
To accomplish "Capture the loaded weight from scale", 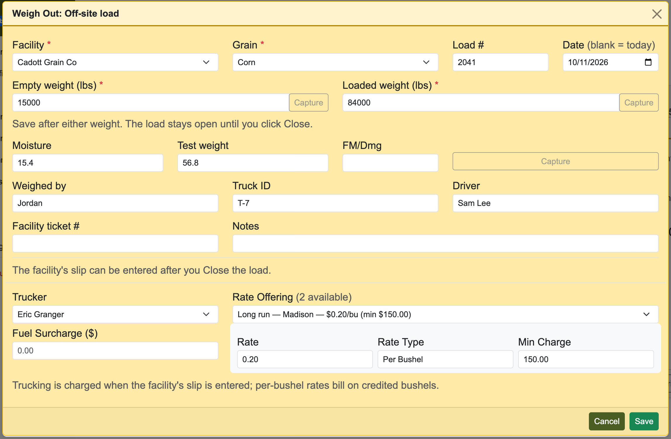I will coord(639,103).
